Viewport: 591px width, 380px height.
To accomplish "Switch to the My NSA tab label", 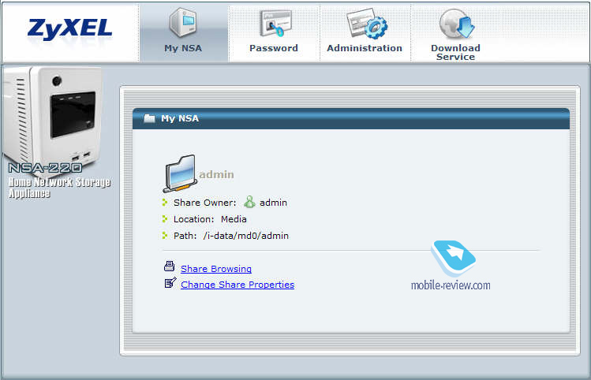I will (183, 48).
